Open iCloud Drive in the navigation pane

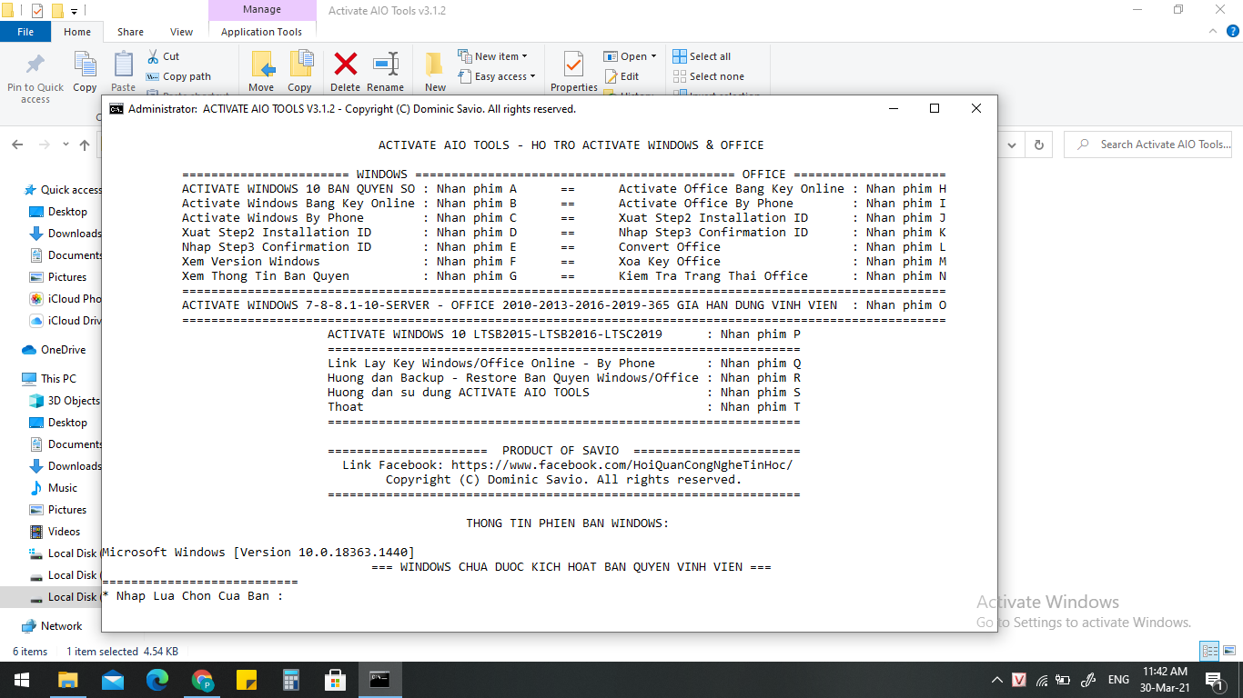point(66,321)
